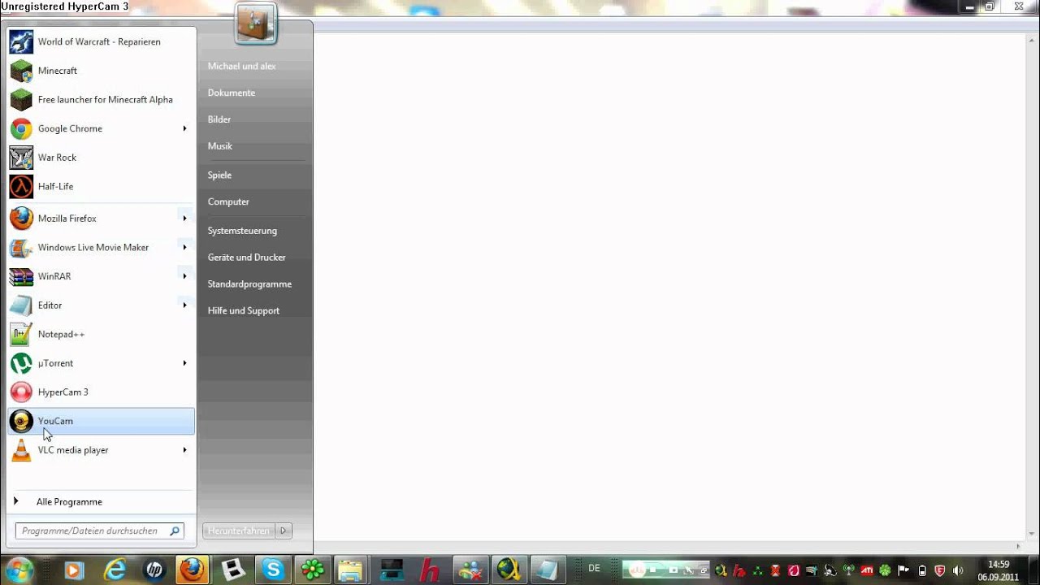
Task: Open Mozilla Firefox icon in Start menu
Action: (21, 219)
